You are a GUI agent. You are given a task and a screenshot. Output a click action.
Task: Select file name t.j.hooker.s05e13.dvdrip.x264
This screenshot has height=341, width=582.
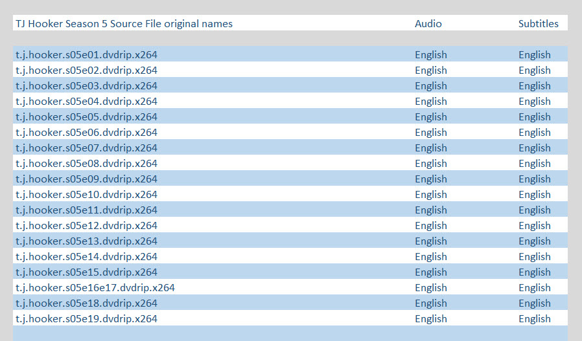click(x=86, y=241)
